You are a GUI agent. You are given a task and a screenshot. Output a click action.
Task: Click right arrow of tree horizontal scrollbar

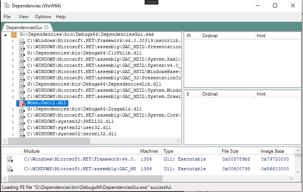pyautogui.click(x=178, y=141)
